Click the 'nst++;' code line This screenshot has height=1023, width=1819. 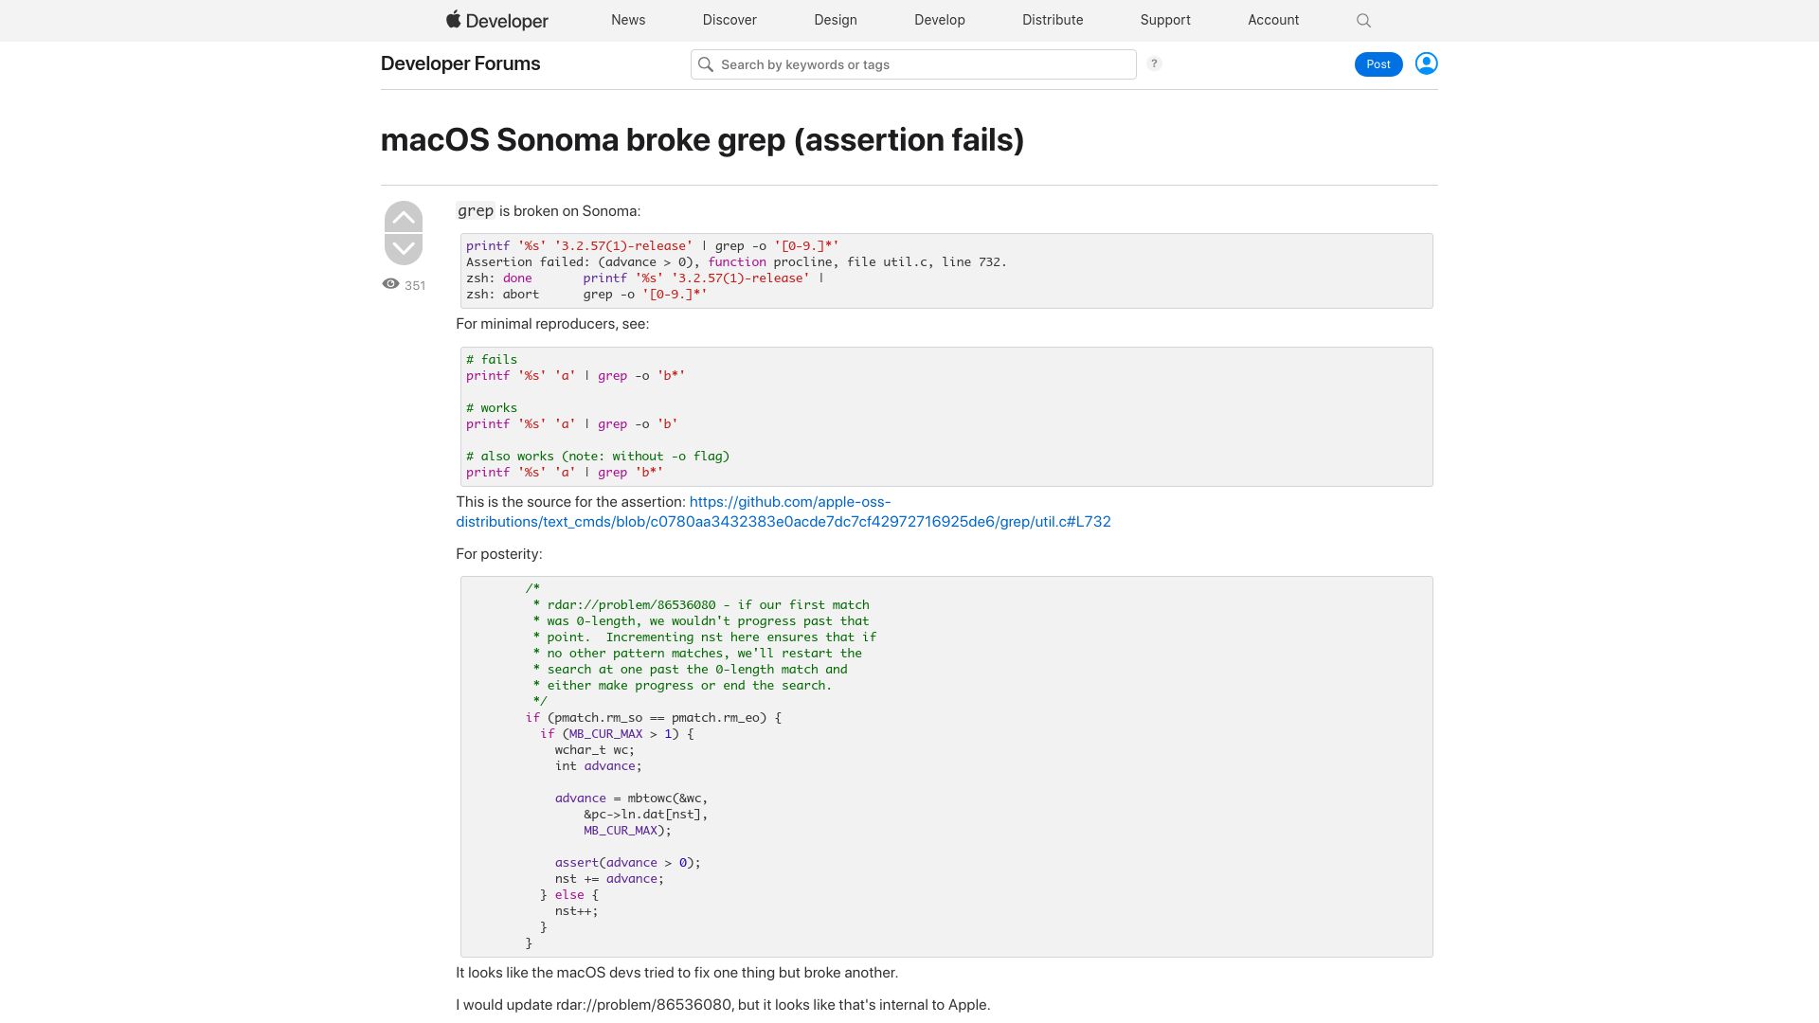coord(577,911)
